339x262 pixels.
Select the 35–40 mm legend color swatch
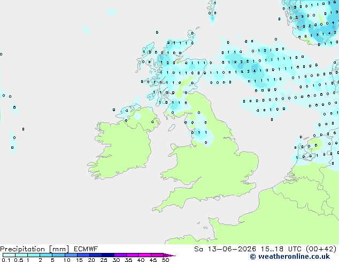tap(133, 255)
